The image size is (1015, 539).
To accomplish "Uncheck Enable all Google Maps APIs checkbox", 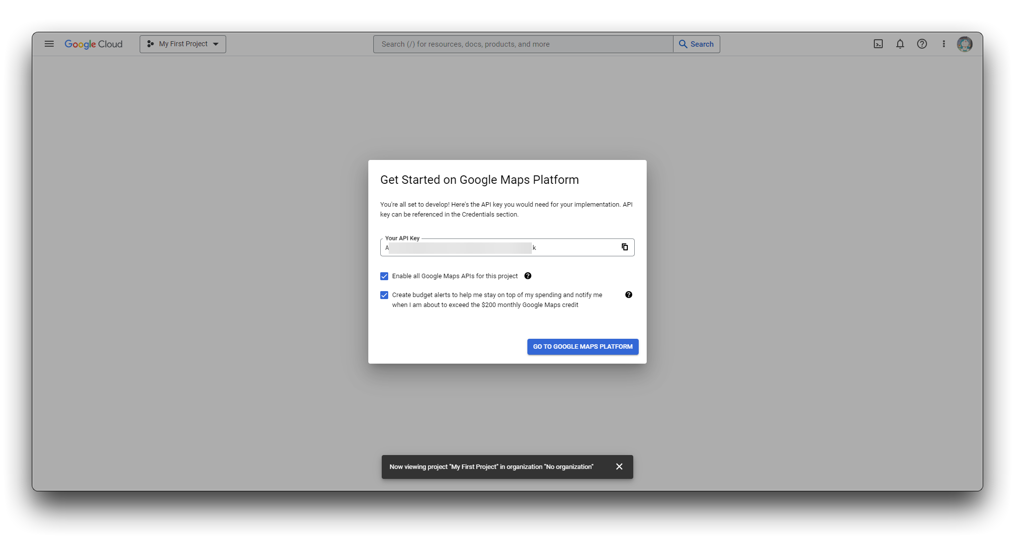I will (x=384, y=276).
